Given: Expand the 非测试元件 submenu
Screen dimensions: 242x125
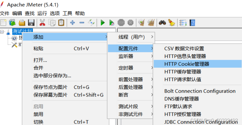Looking at the screenshot, I should point(131,114).
